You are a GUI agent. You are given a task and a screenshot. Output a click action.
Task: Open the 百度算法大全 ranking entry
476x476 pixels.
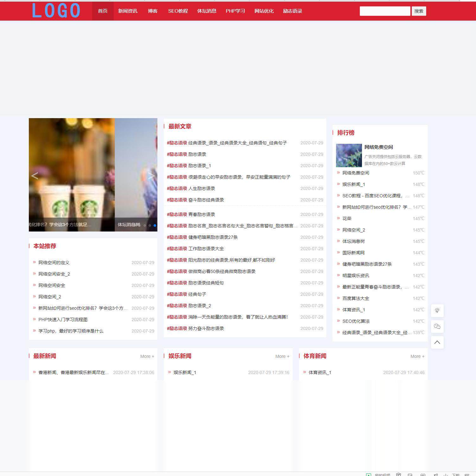coord(356,298)
